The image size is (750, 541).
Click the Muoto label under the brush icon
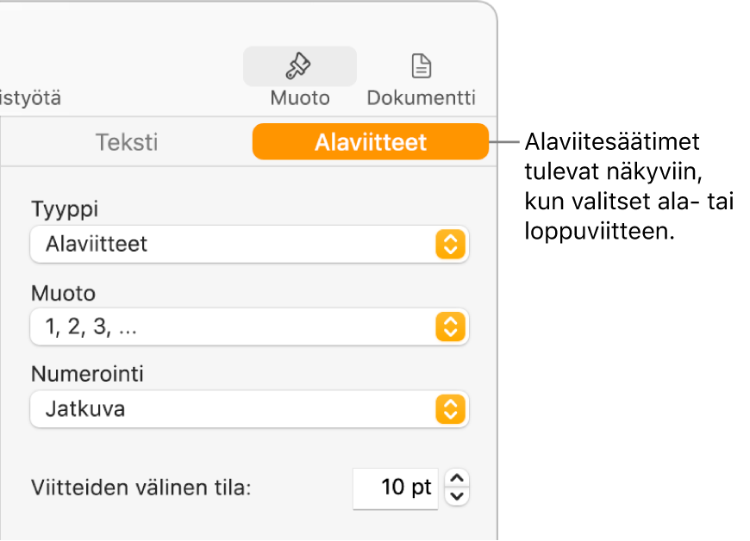(299, 97)
